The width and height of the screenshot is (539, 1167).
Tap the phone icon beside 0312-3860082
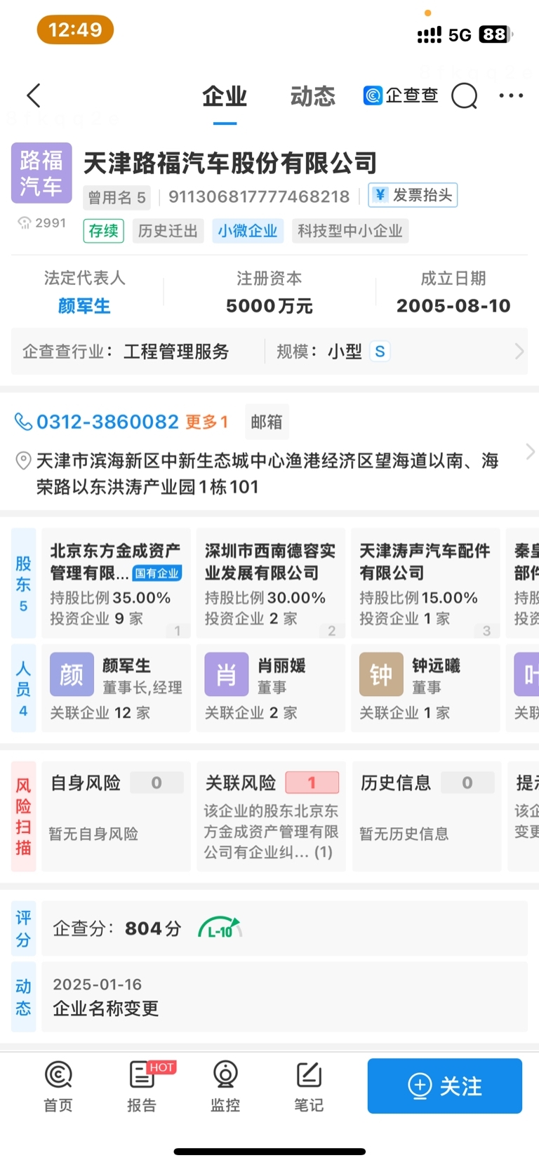click(24, 422)
